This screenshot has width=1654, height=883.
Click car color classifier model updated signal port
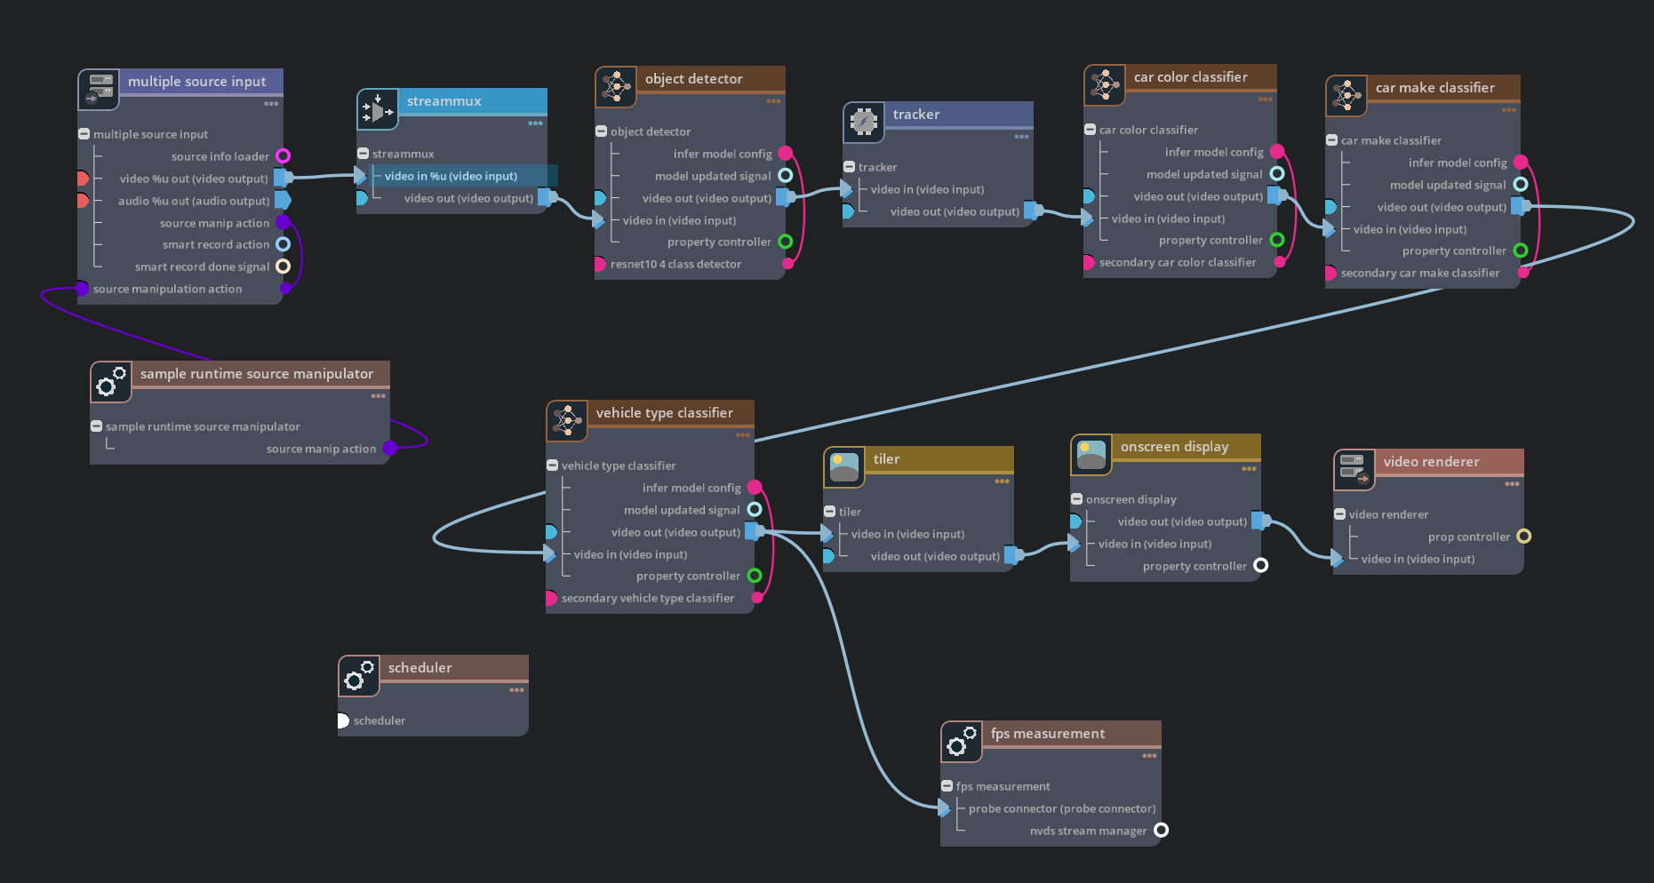[x=1276, y=174]
